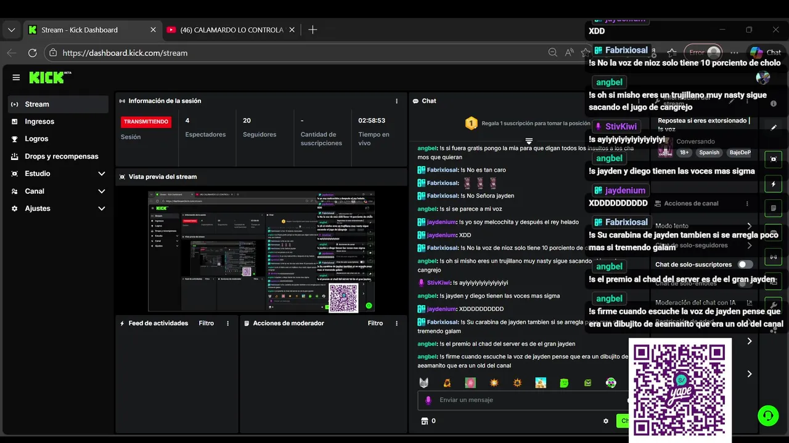The width and height of the screenshot is (789, 443).
Task: Open the Acciones de canal three-dot menu
Action: pos(748,204)
